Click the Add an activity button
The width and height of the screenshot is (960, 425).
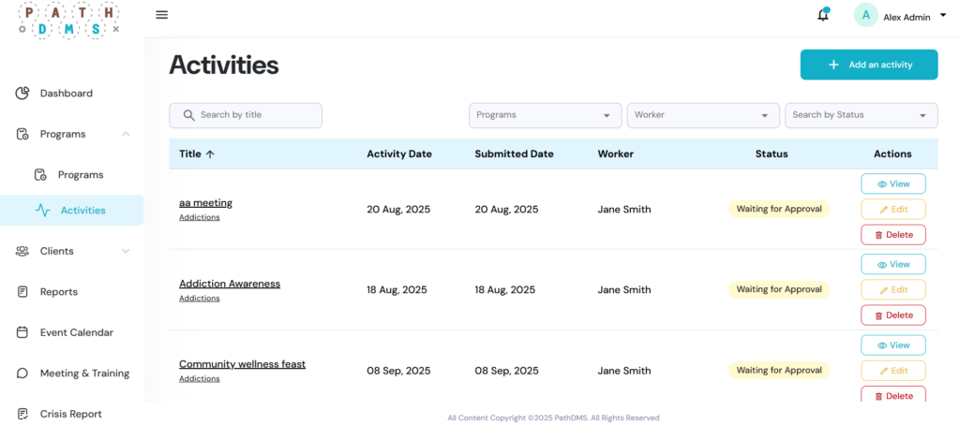click(868, 65)
